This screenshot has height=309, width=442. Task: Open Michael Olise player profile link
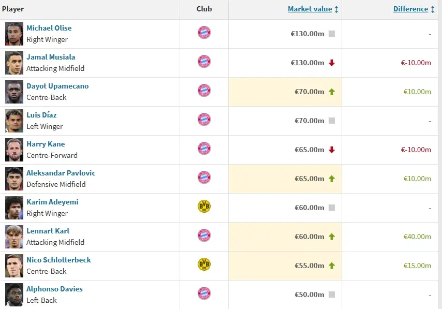click(49, 28)
